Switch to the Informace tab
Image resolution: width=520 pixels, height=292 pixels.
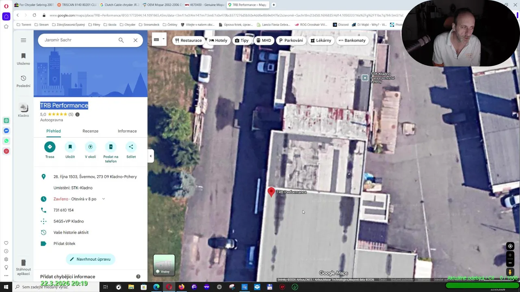click(127, 131)
